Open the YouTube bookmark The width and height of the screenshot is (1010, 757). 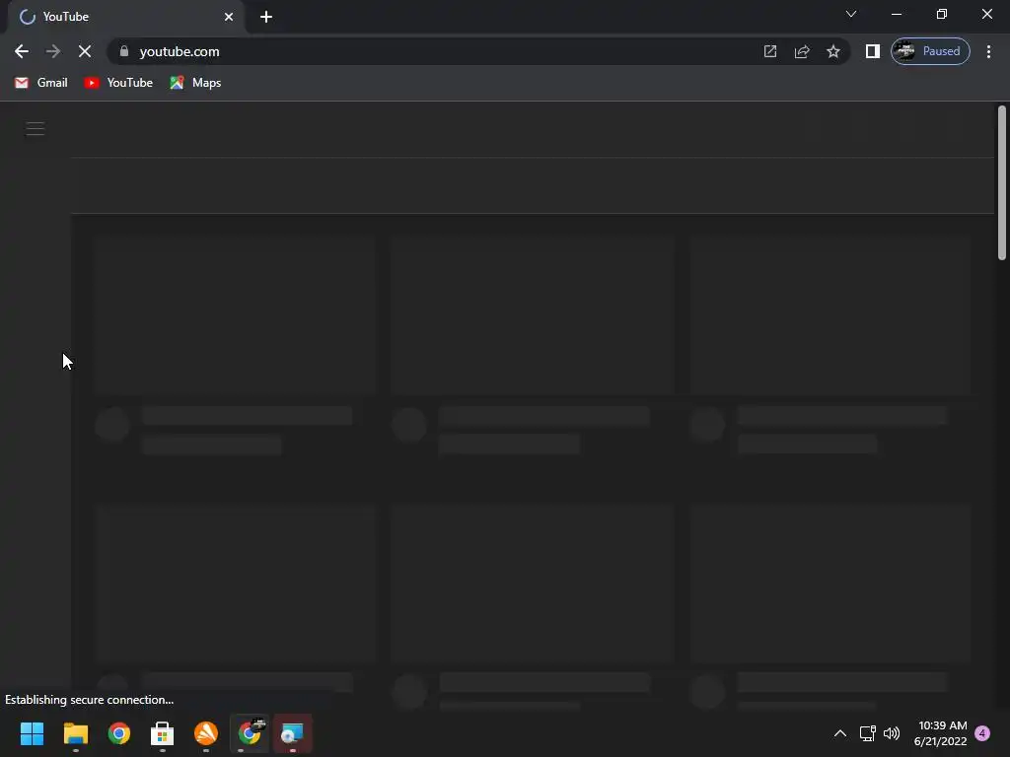point(118,83)
